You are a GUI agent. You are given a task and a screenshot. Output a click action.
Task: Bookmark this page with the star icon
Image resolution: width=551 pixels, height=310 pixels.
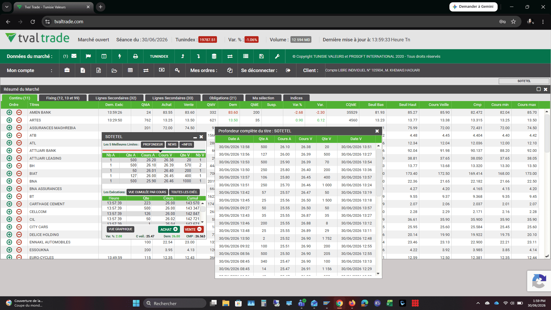(x=513, y=22)
